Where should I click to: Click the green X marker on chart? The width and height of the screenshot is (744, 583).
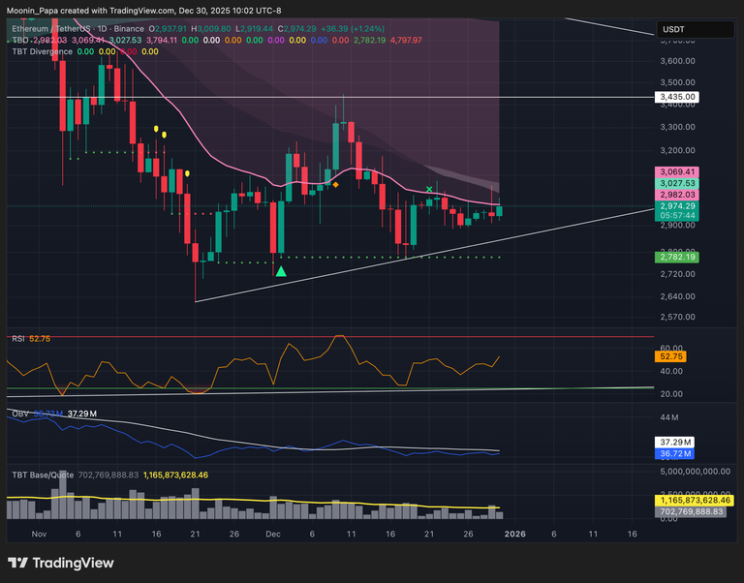coord(429,190)
